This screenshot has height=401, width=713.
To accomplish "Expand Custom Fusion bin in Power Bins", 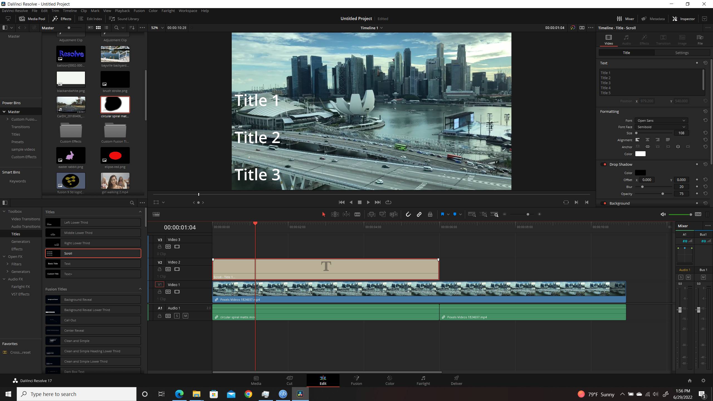I will click(8, 119).
